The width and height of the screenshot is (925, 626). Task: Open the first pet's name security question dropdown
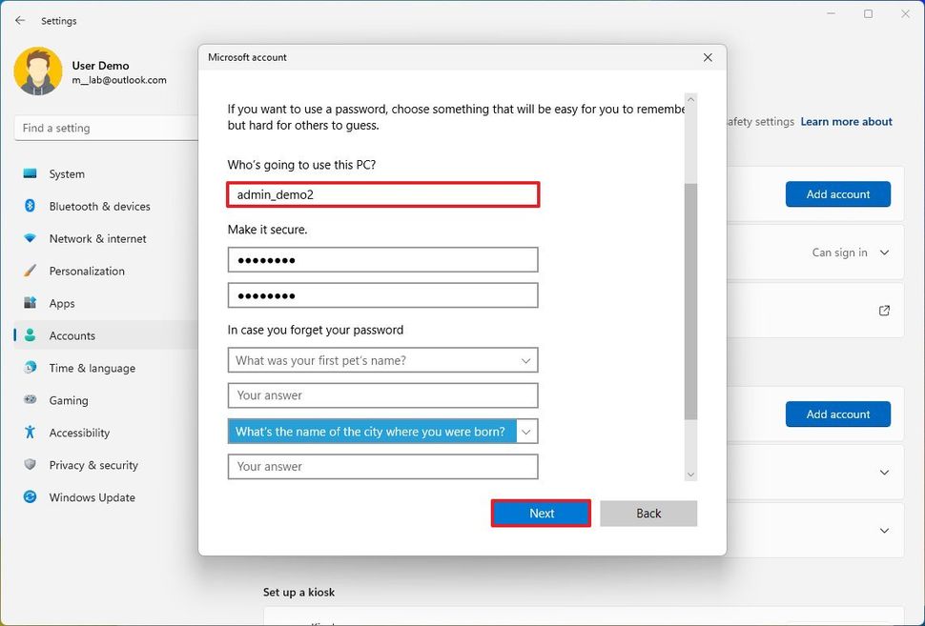coord(382,360)
